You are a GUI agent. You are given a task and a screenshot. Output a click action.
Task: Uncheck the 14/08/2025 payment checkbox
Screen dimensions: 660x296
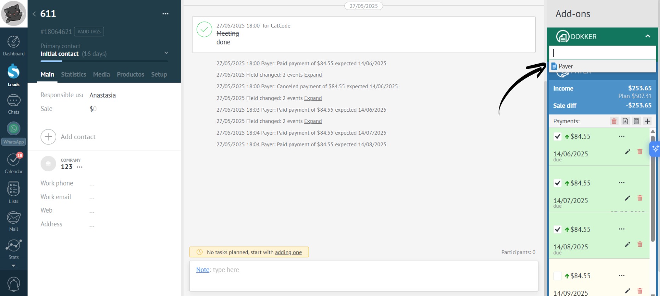point(557,229)
